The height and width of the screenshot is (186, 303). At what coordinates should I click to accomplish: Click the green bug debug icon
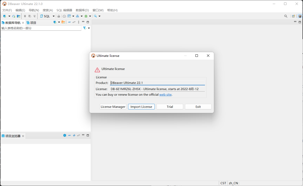click(x=86, y=16)
